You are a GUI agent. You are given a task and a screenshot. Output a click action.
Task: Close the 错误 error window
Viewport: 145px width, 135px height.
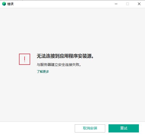click(139, 4)
